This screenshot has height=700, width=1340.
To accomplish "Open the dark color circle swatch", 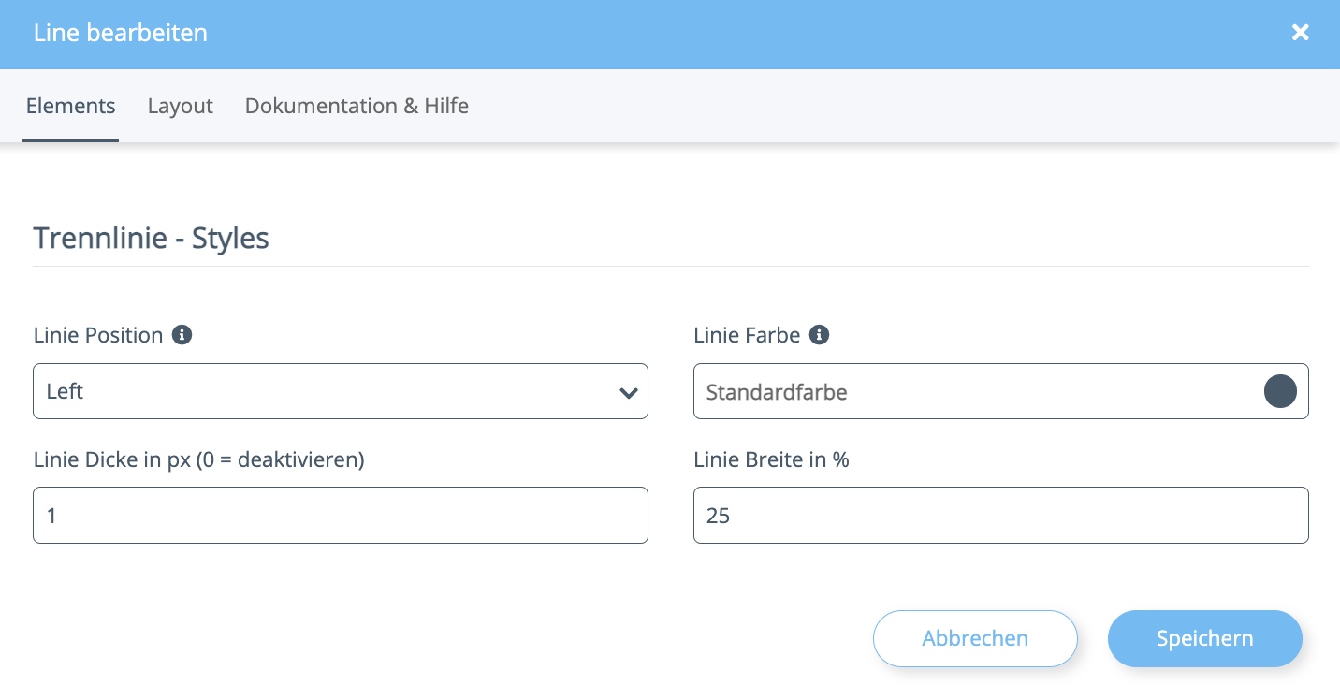I will [x=1280, y=391].
